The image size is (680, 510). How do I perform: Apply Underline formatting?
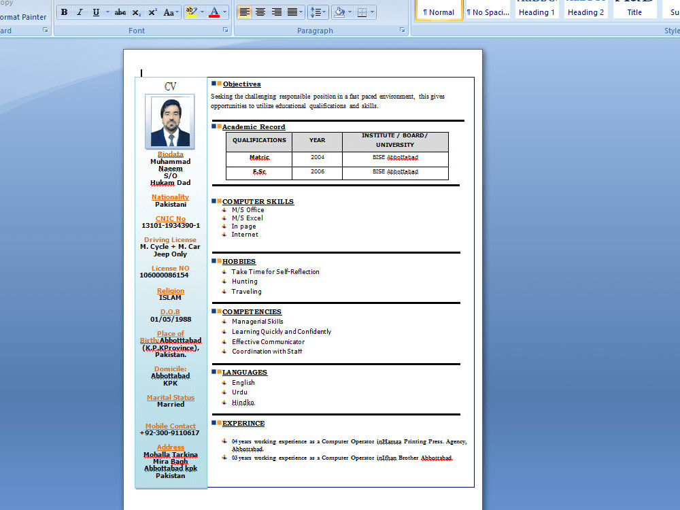coord(96,12)
